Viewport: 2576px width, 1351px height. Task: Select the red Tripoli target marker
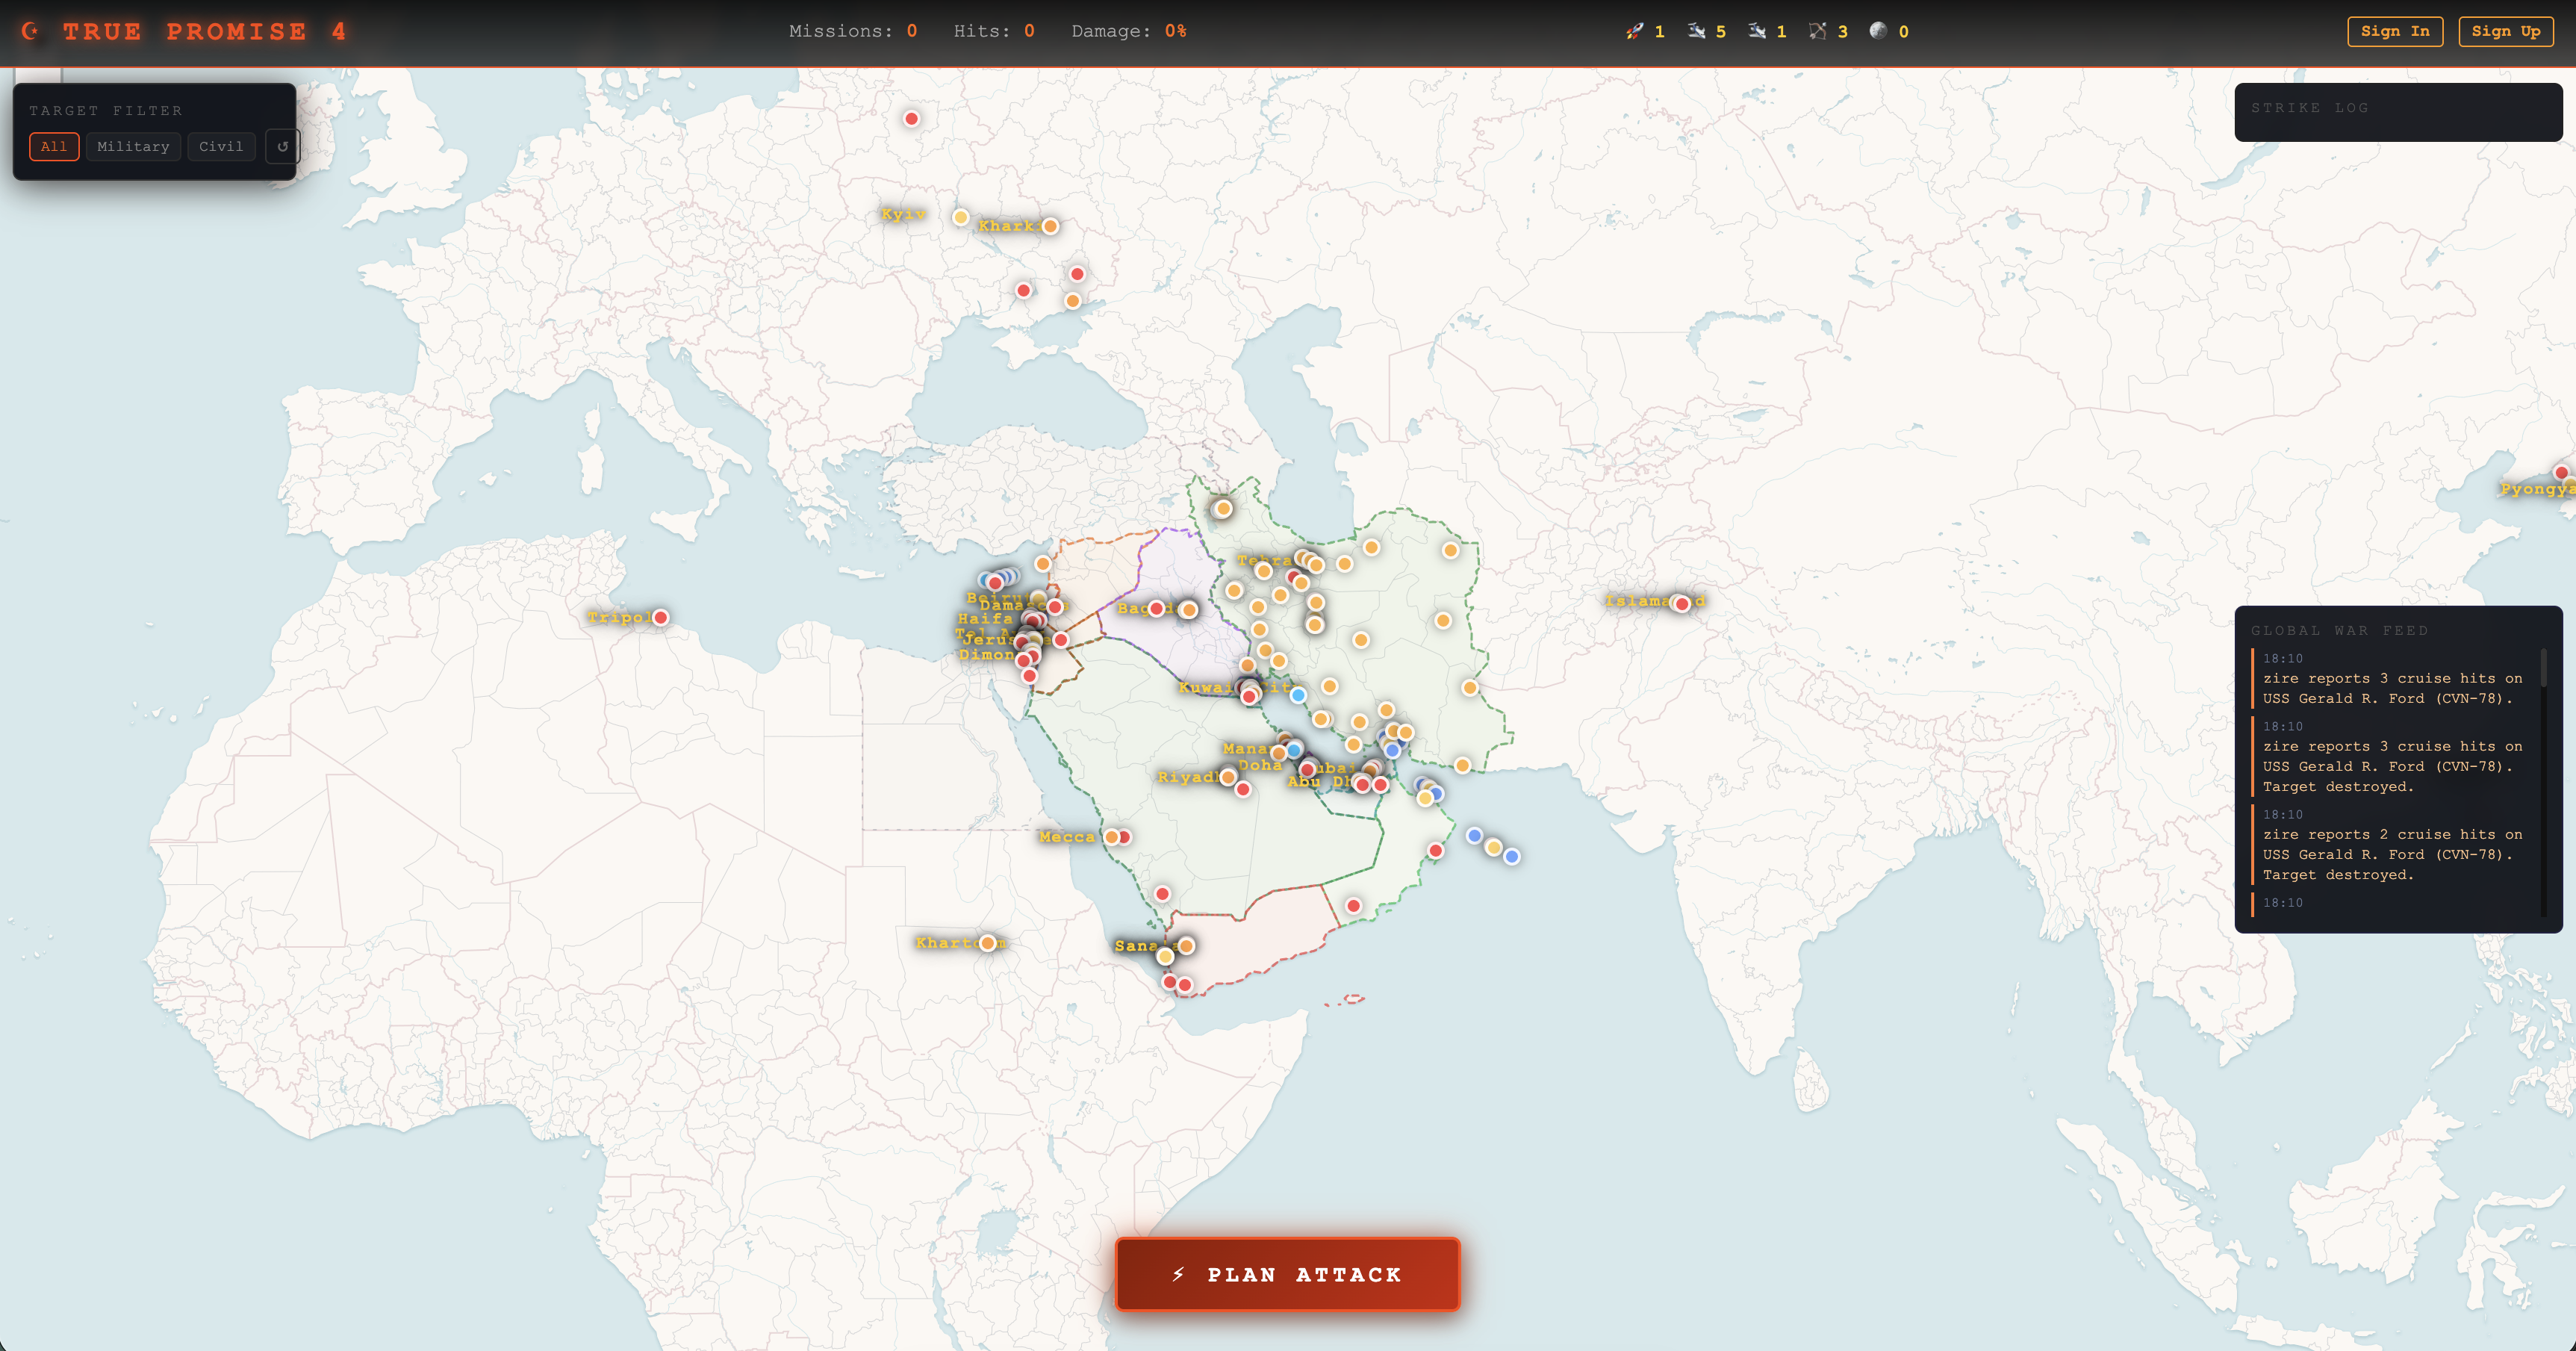[x=660, y=617]
